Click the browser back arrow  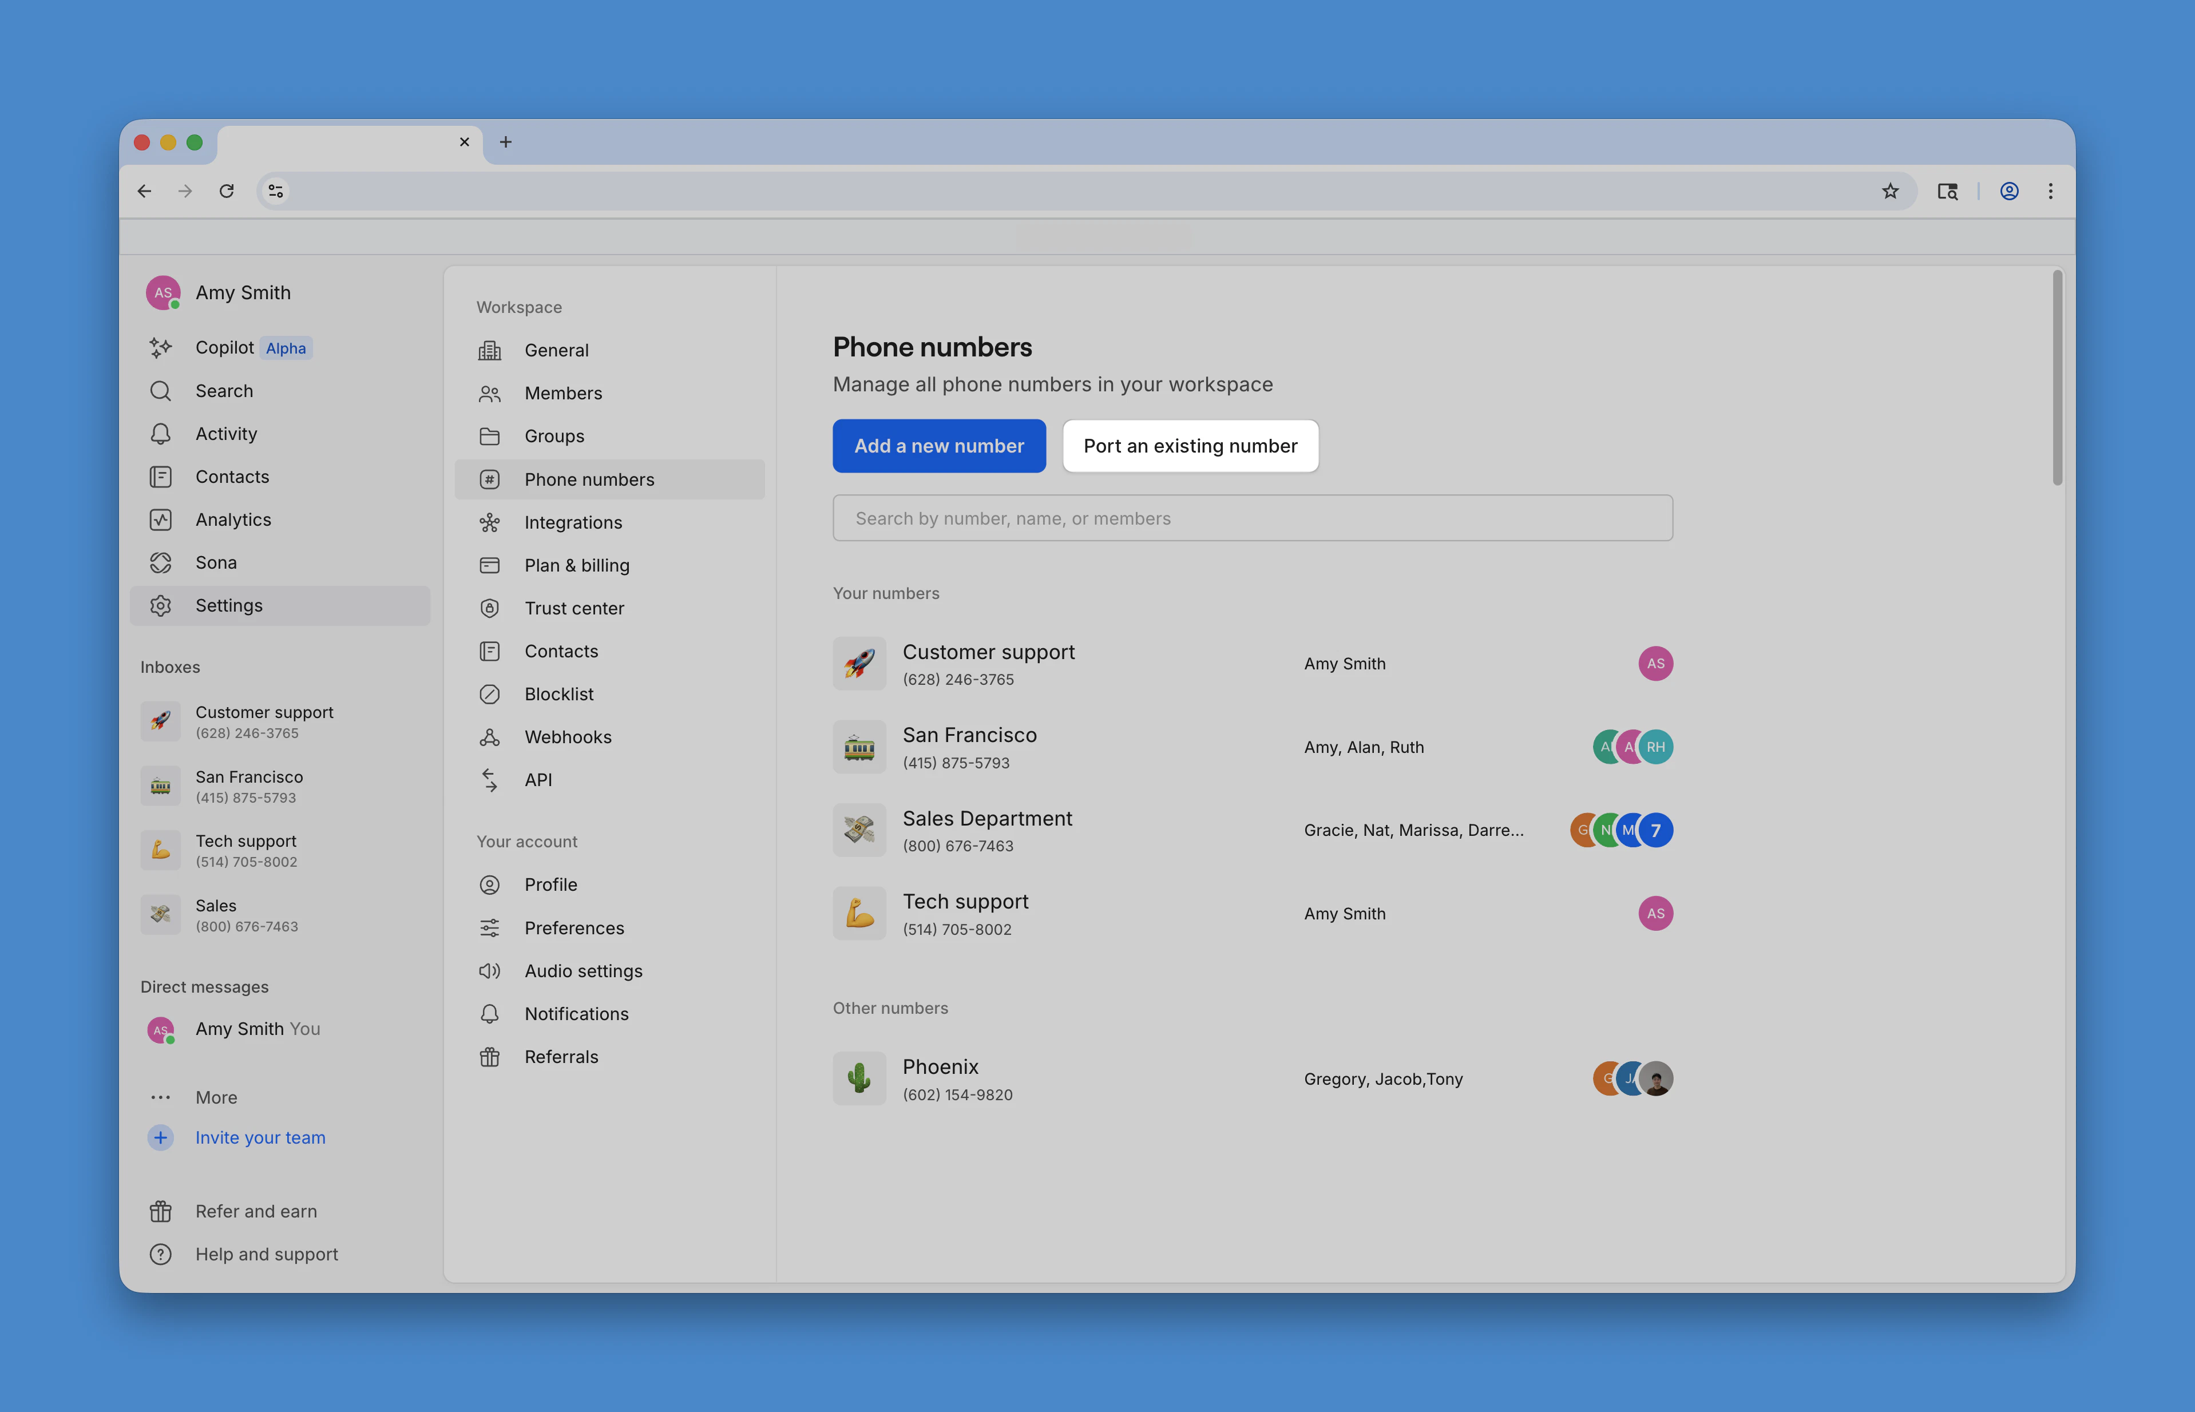pos(144,191)
